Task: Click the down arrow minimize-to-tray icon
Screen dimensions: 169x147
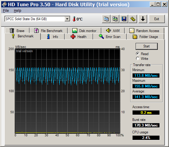Action: (143, 19)
